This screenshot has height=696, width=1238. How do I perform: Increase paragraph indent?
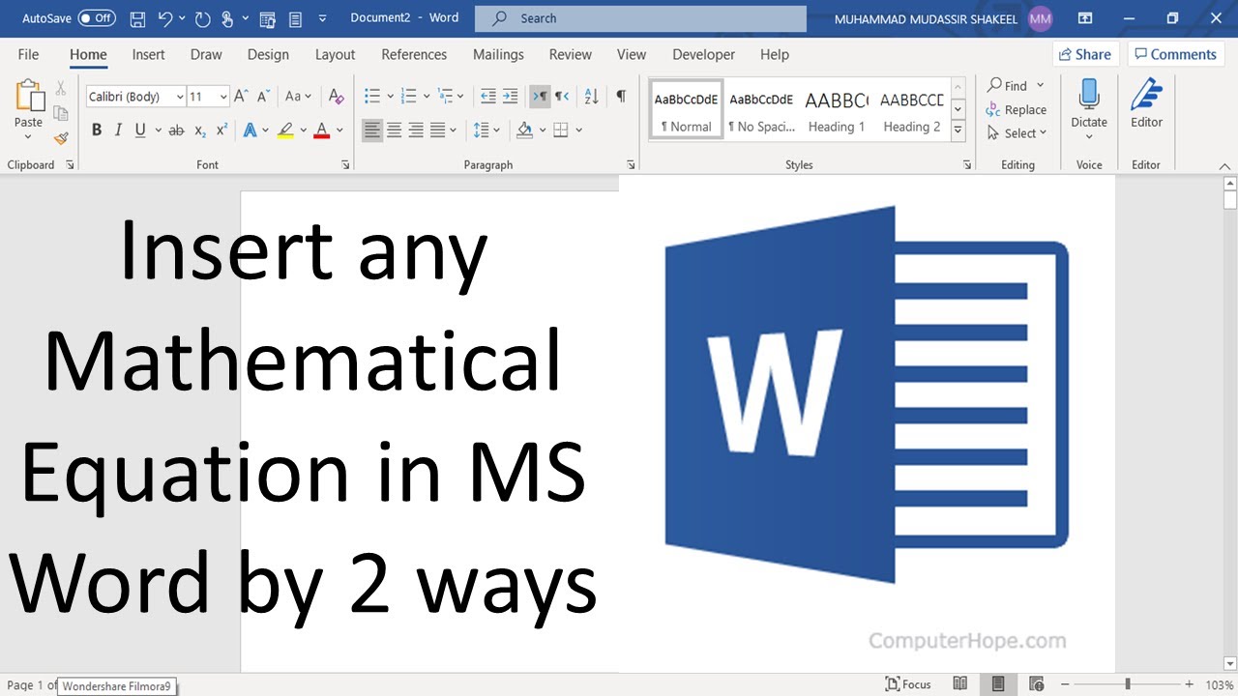(510, 96)
